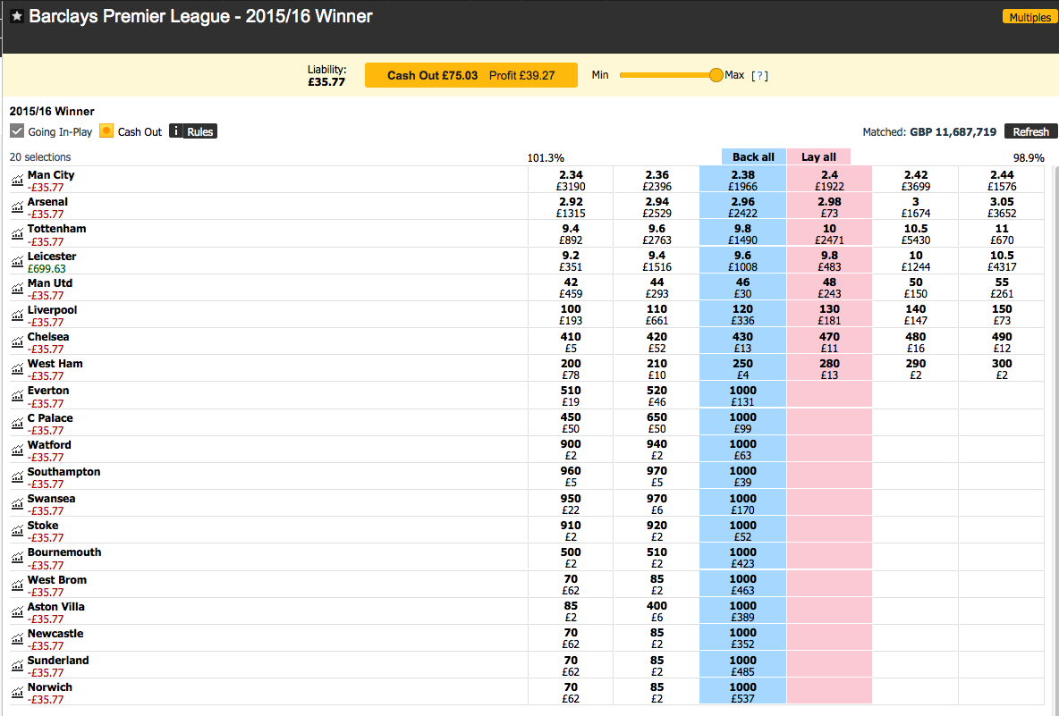
Task: Open the Stoke price chart icon
Action: [x=17, y=531]
